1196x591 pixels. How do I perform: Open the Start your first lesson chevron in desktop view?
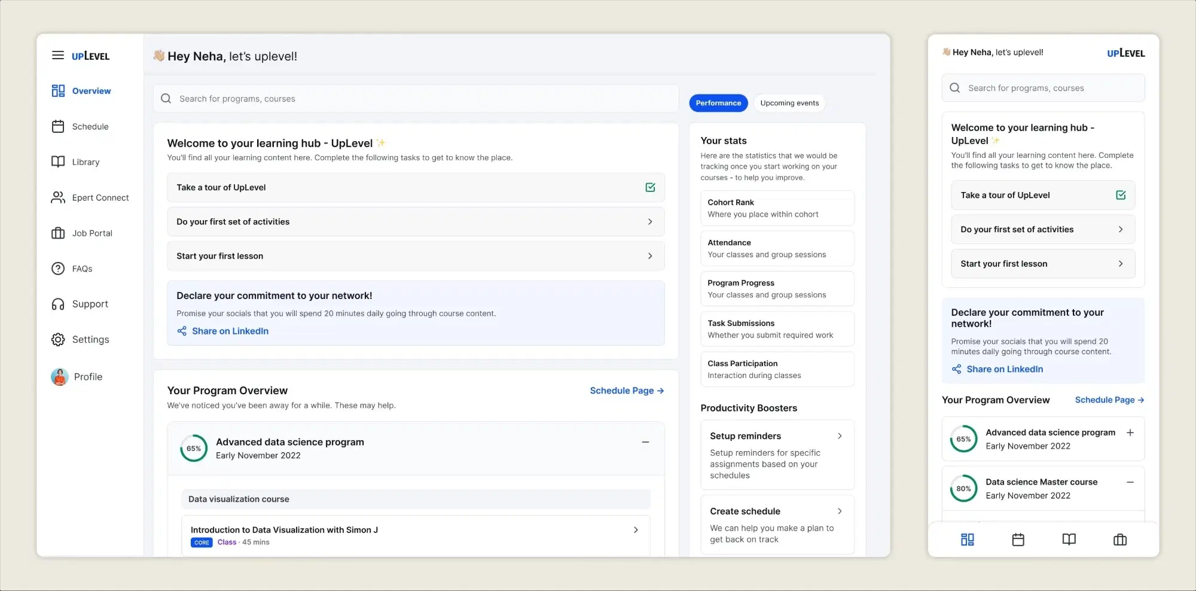coord(650,256)
